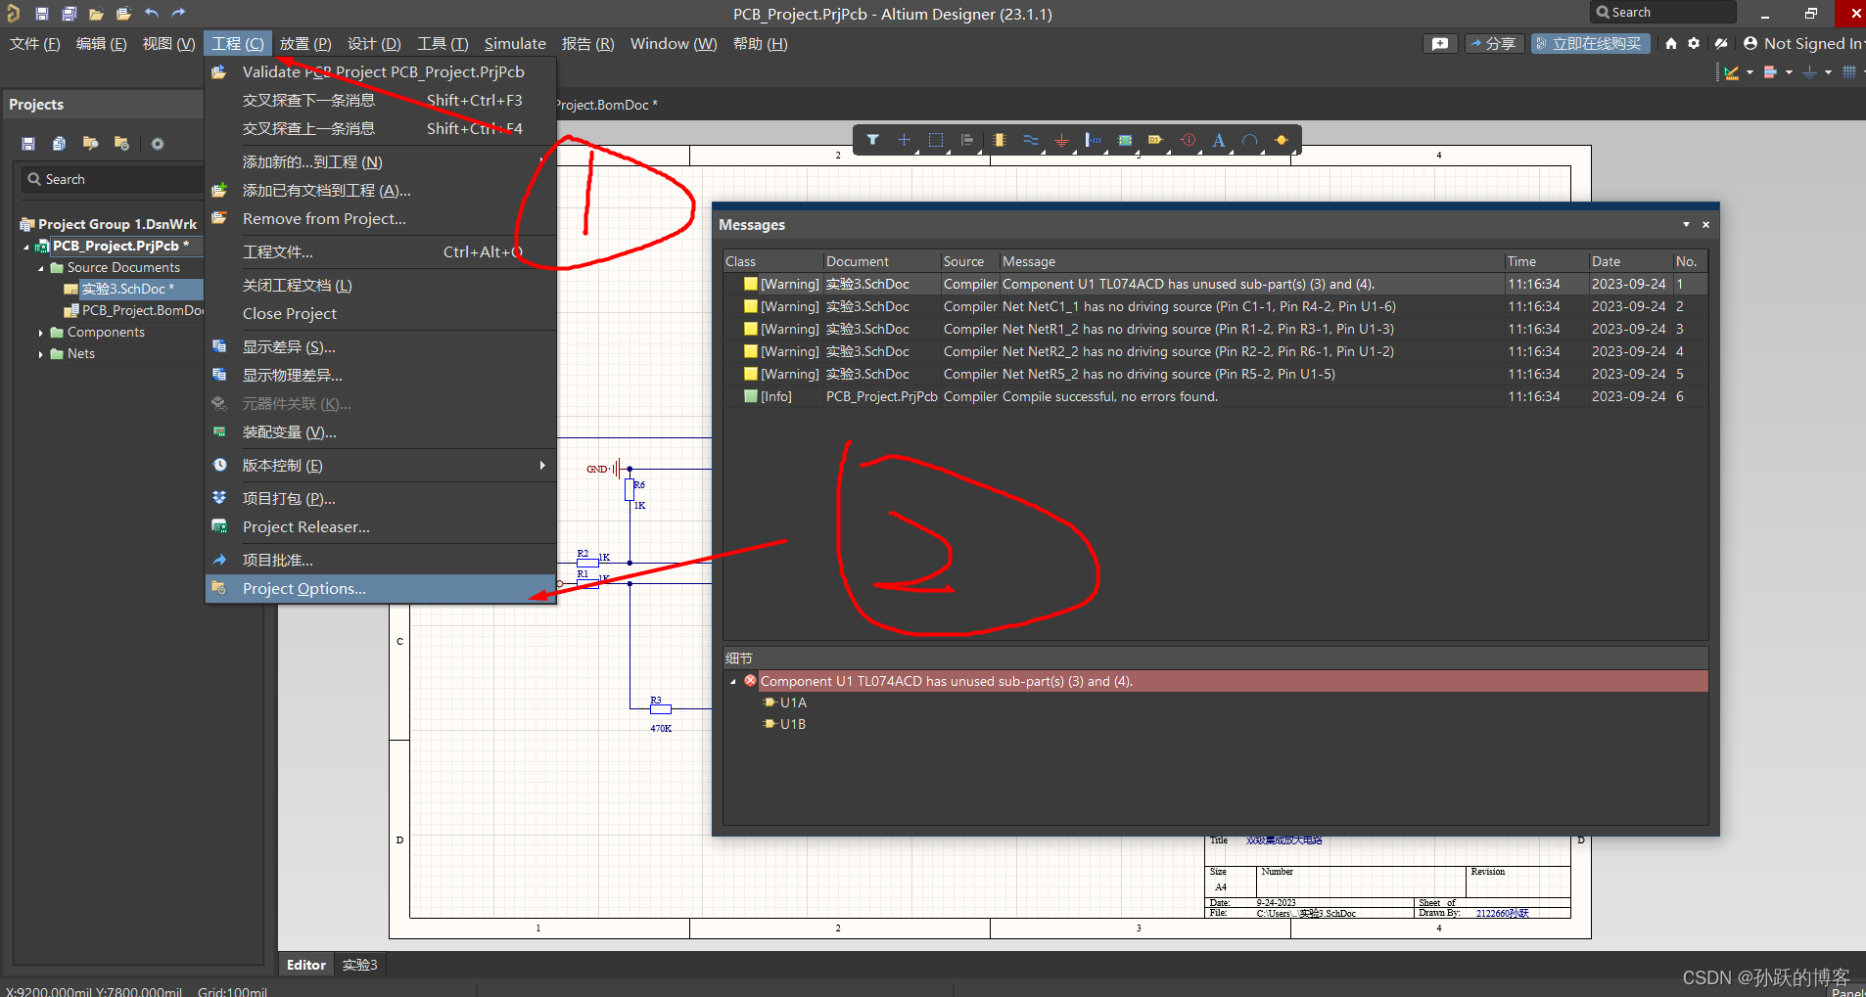The width and height of the screenshot is (1866, 997).
Task: Choose Project Releaser... from the menu
Action: tap(380, 527)
